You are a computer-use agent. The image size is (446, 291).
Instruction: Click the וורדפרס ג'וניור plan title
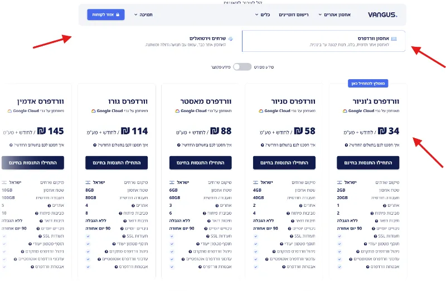(376, 101)
